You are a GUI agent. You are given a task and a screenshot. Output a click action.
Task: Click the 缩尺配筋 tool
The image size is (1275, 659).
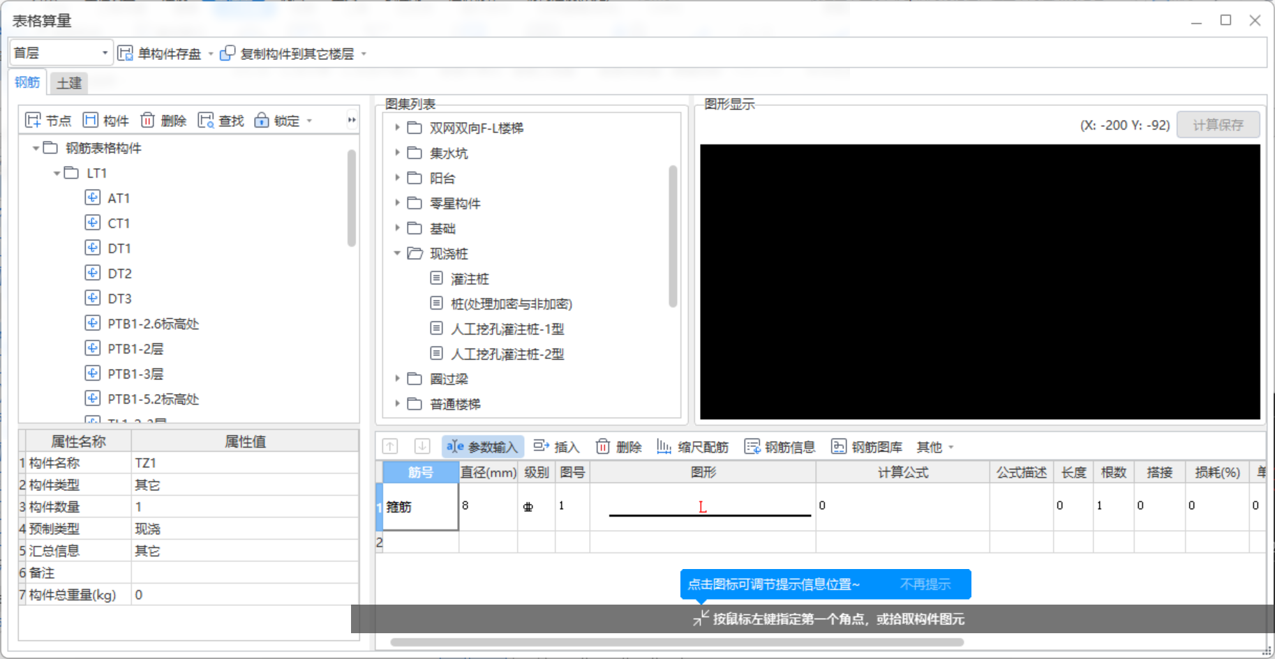tap(692, 446)
